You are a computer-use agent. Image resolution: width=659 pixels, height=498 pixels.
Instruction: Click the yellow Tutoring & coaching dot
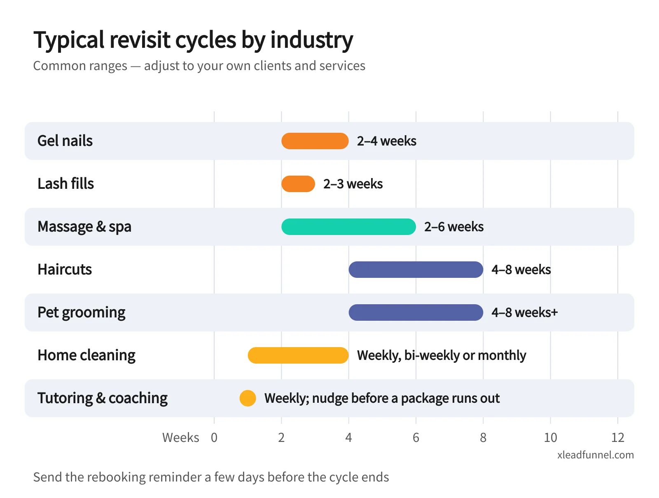248,398
